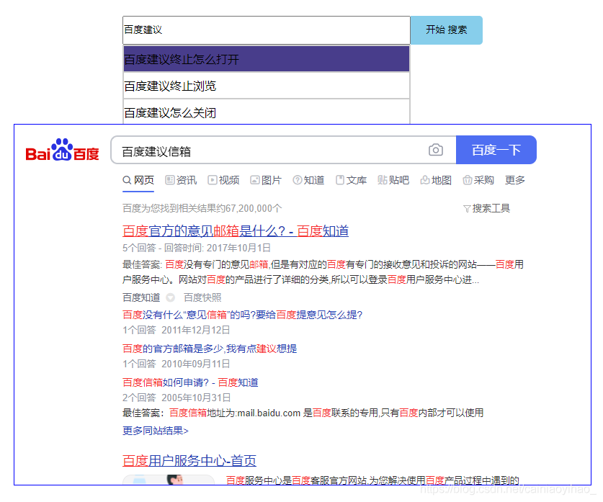Screen dimensions: 603x502
Task: Select suggestion 百度建议怎么关闭
Action: click(266, 112)
